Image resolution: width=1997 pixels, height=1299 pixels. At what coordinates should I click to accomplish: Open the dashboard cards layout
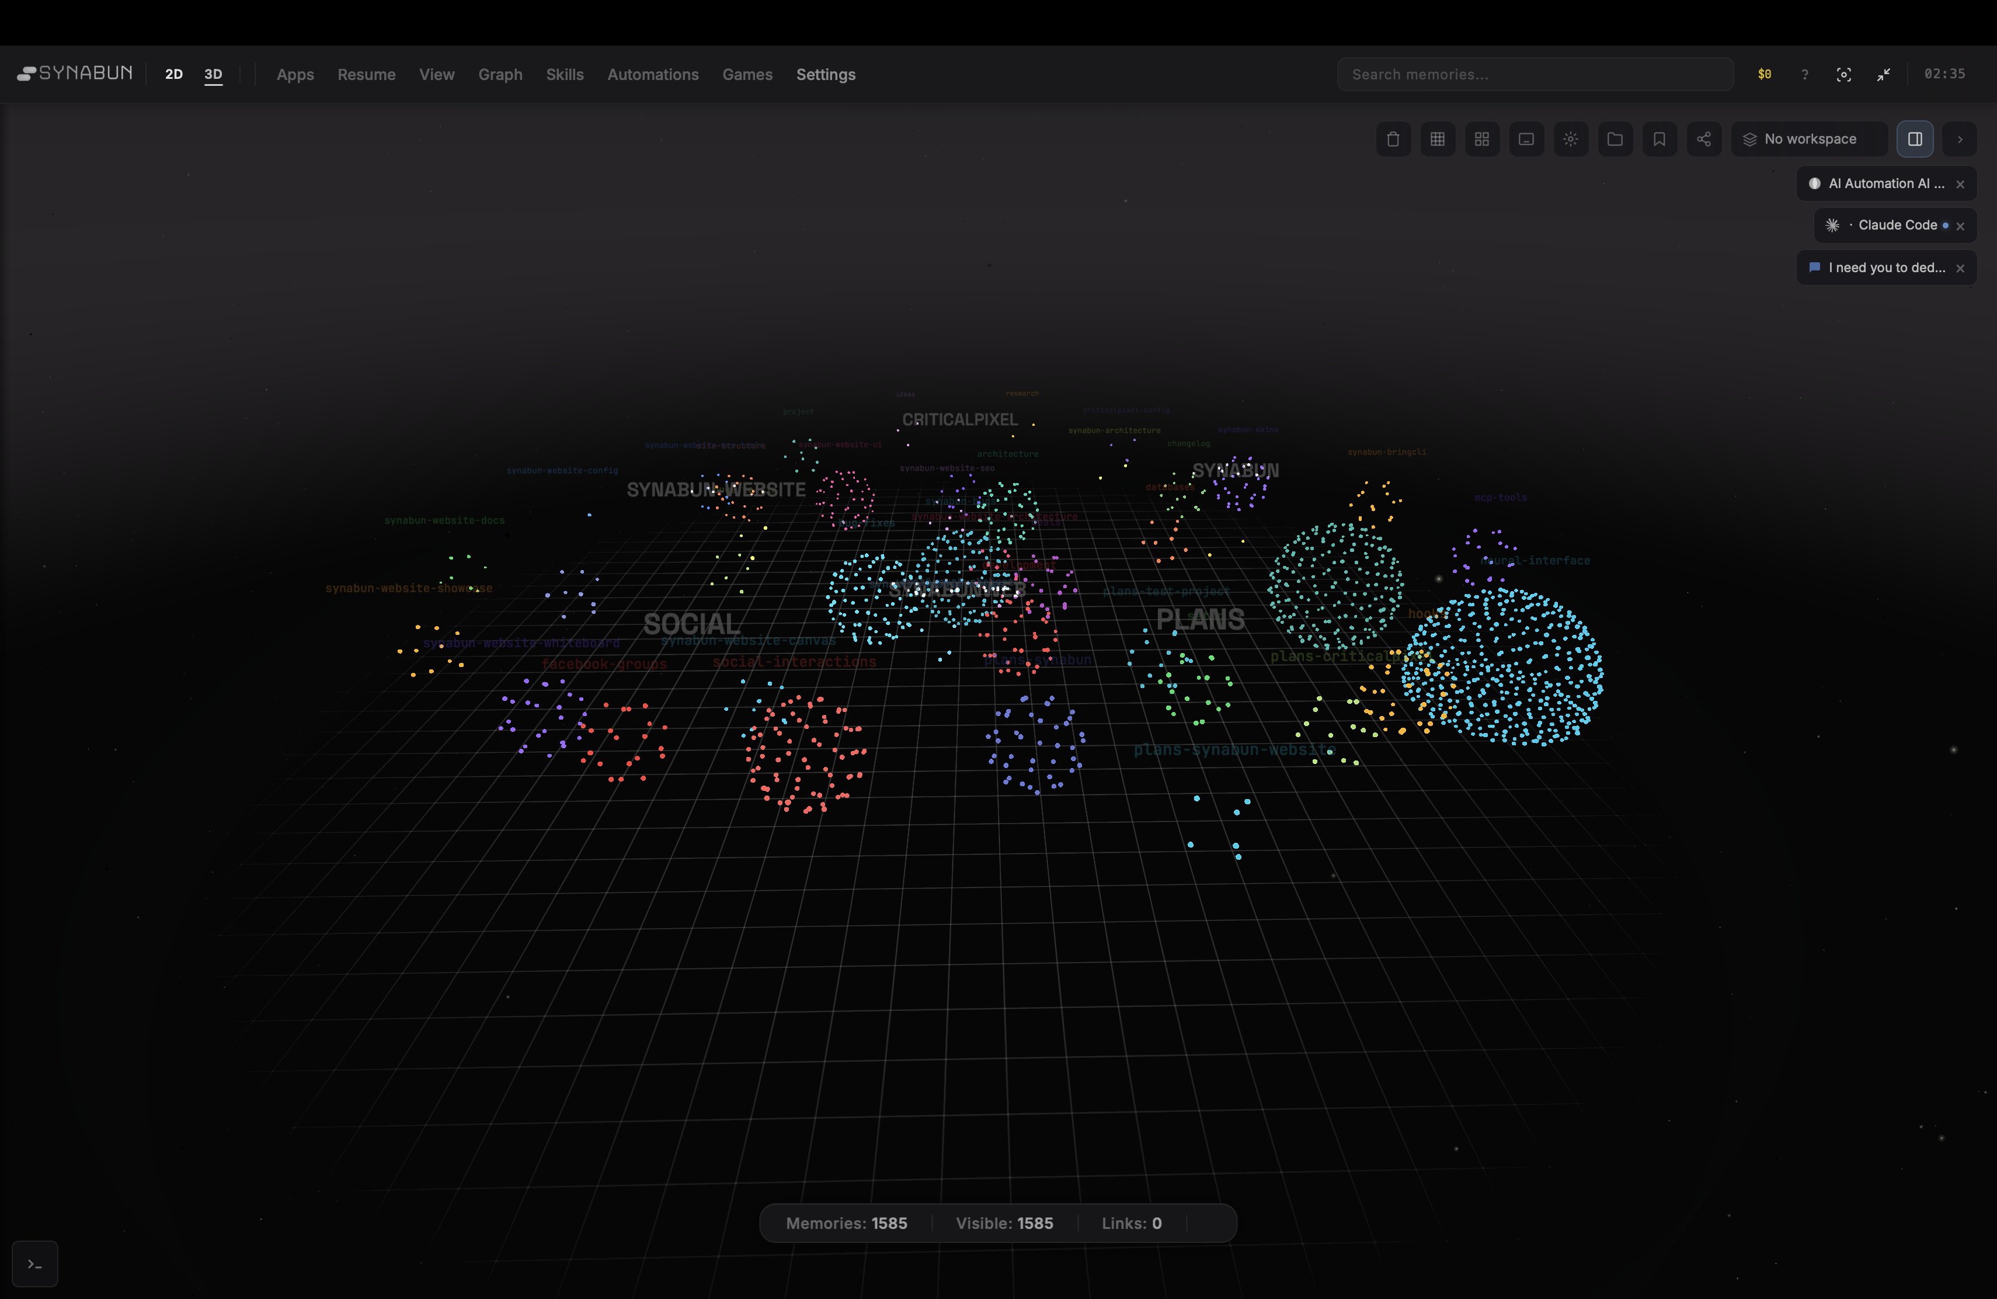[1482, 138]
